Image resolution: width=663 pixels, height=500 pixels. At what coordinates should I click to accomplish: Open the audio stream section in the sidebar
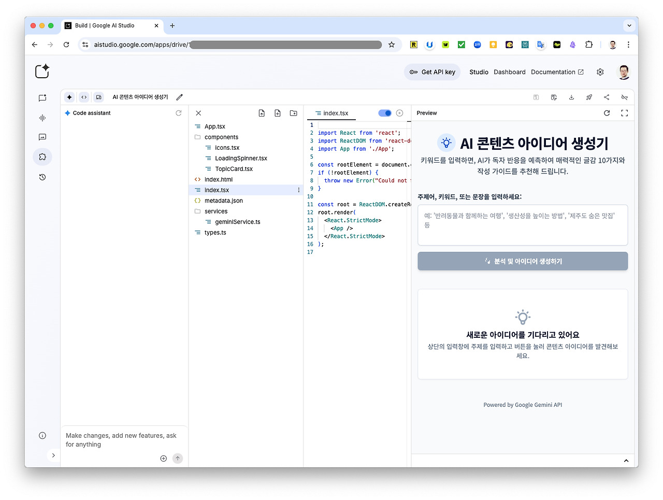42,118
